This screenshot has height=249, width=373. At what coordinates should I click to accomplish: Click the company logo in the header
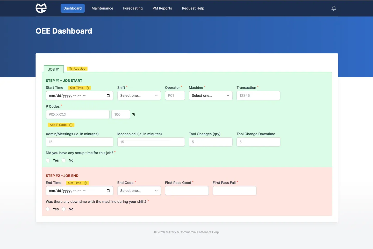[41, 8]
